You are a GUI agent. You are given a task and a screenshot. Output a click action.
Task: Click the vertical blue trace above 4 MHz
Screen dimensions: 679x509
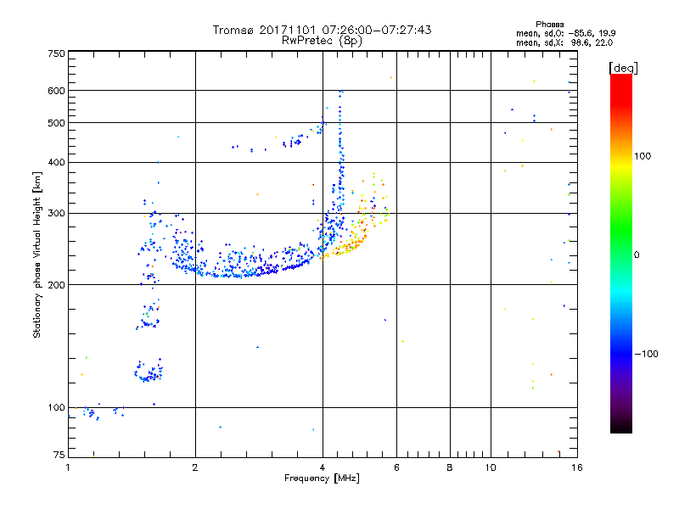[341, 160]
